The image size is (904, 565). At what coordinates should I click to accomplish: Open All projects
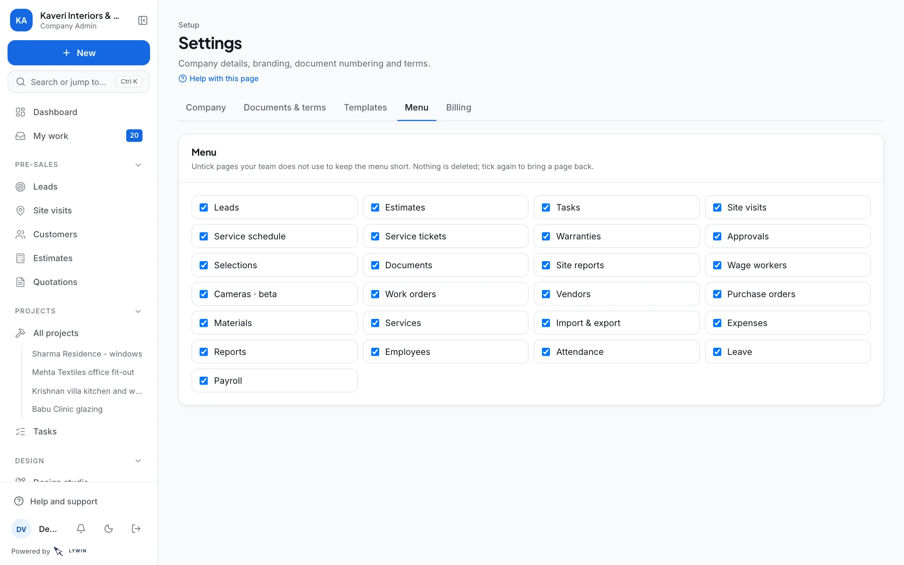(79, 333)
